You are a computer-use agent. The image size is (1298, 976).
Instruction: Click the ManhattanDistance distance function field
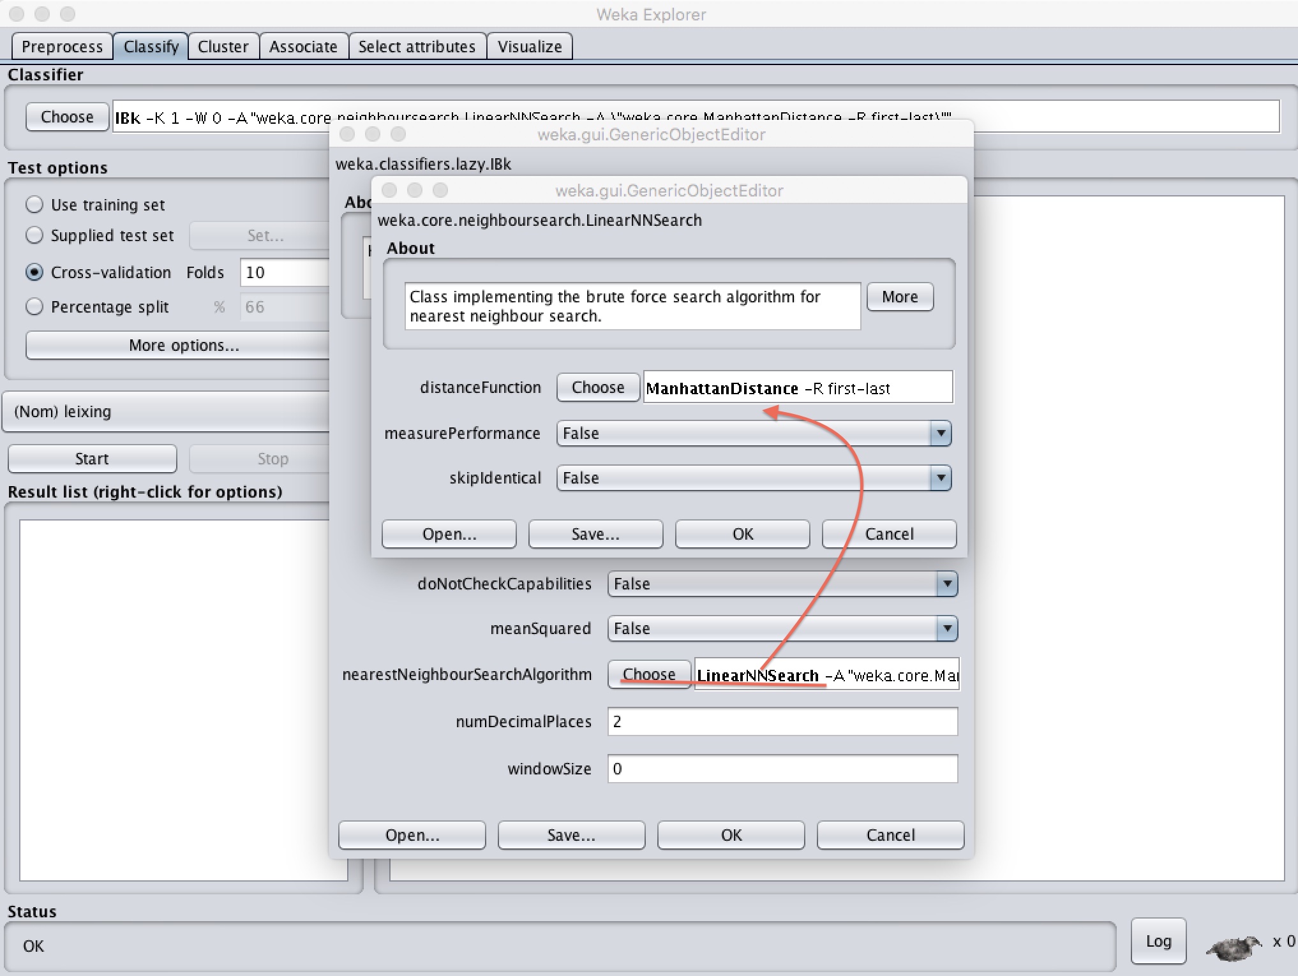coord(798,388)
